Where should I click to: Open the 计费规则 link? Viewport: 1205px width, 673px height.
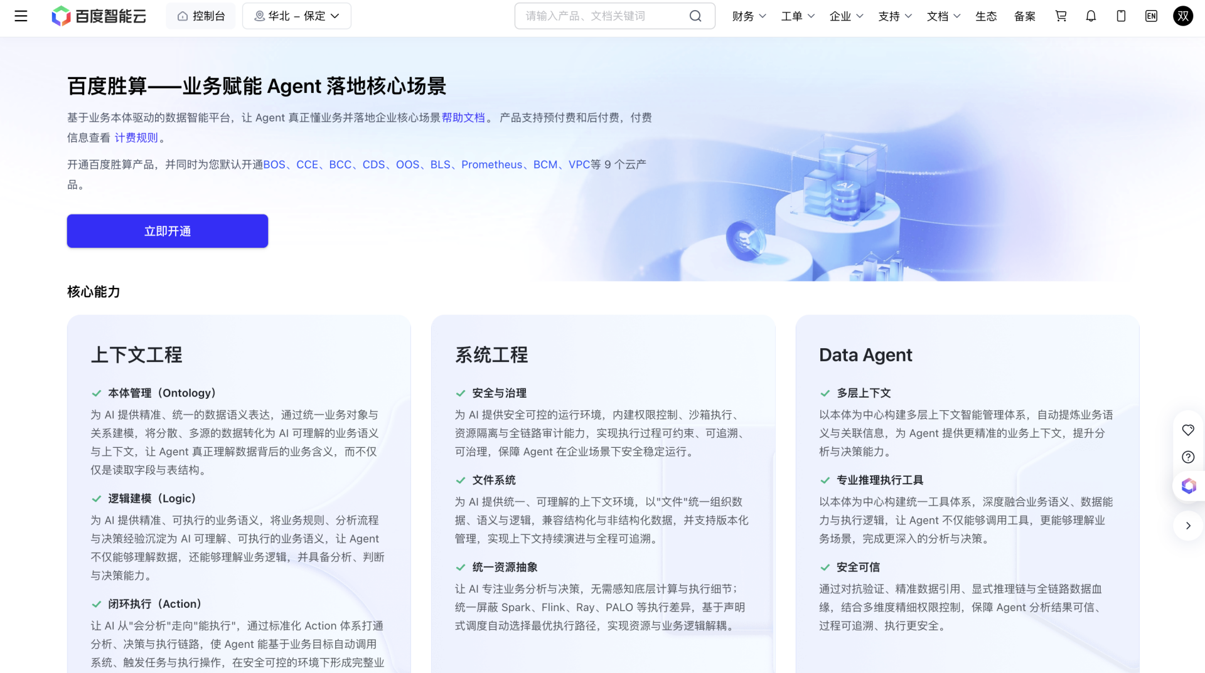click(x=136, y=138)
